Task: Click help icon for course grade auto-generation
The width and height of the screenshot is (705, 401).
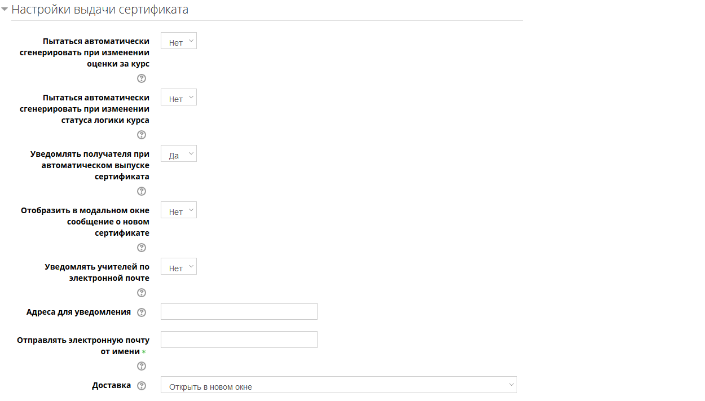Action: pos(142,78)
